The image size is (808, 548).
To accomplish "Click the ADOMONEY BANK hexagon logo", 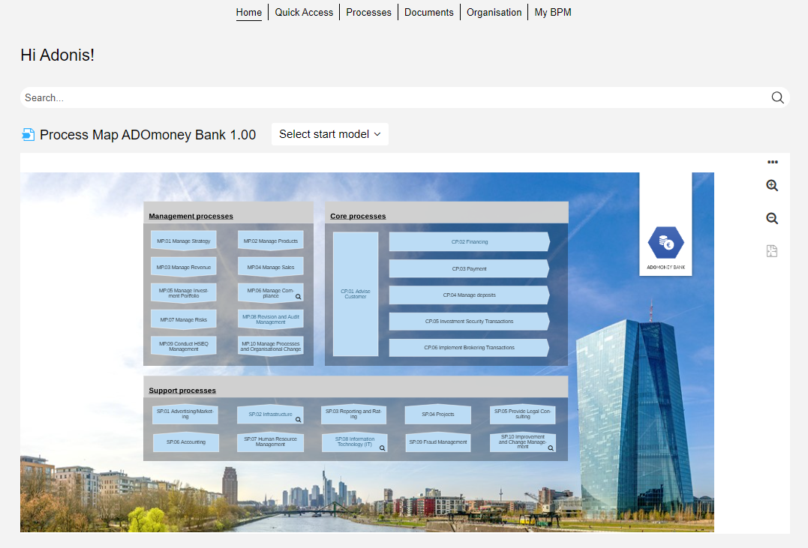I will (665, 244).
